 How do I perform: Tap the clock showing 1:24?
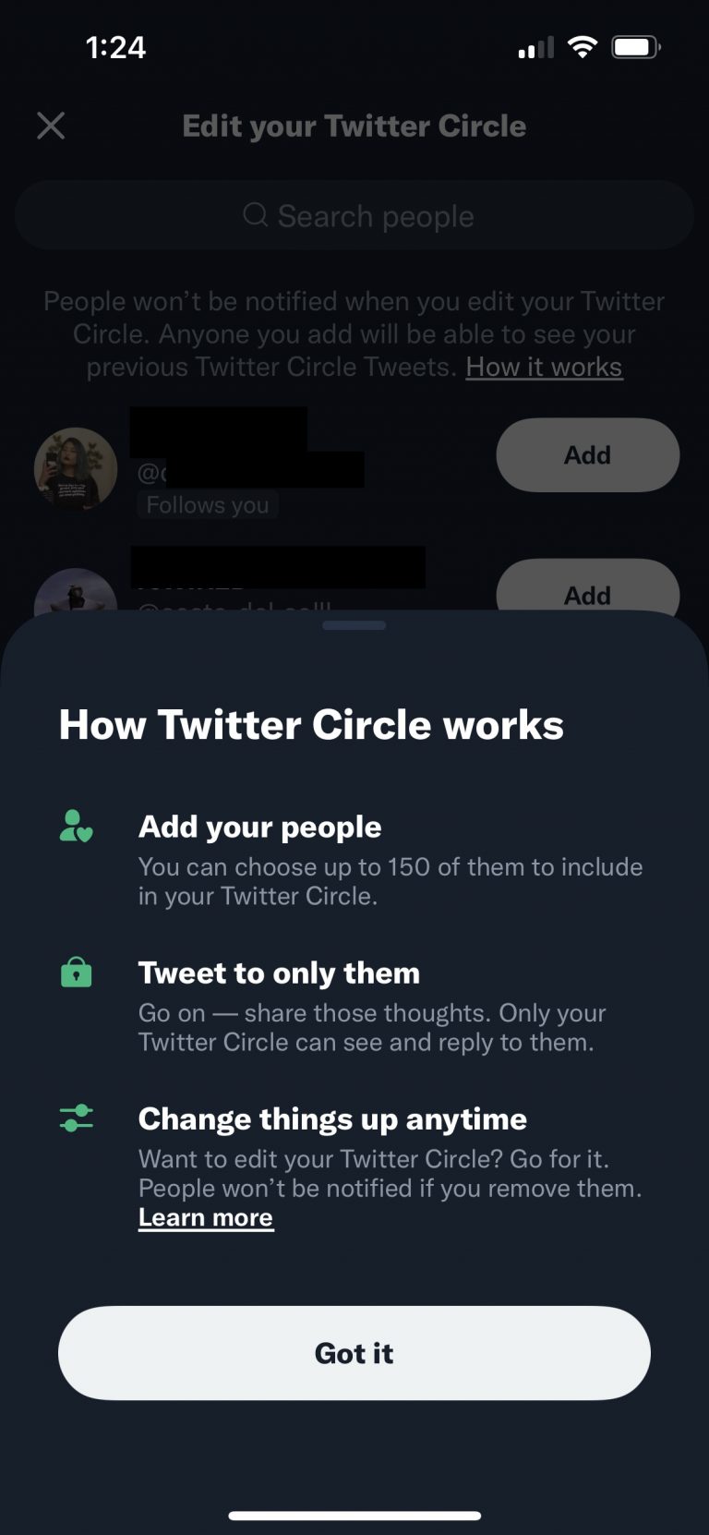[118, 46]
